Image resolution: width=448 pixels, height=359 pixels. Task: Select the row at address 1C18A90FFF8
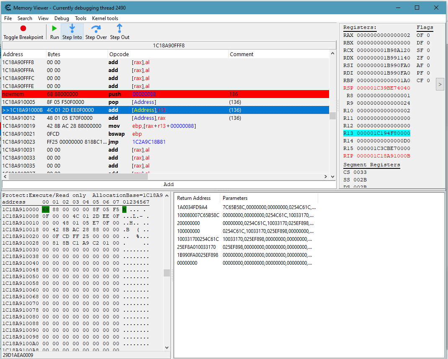(x=165, y=62)
